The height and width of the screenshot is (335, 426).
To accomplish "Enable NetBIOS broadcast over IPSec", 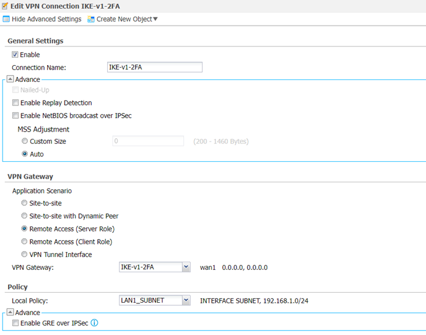I will pos(15,115).
